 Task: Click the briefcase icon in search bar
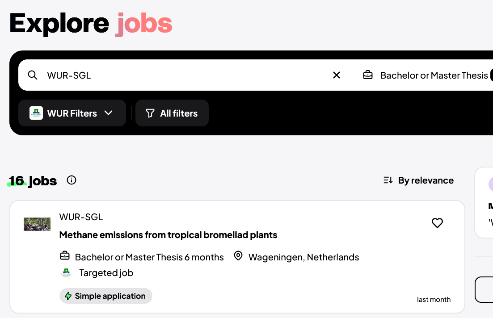(368, 75)
